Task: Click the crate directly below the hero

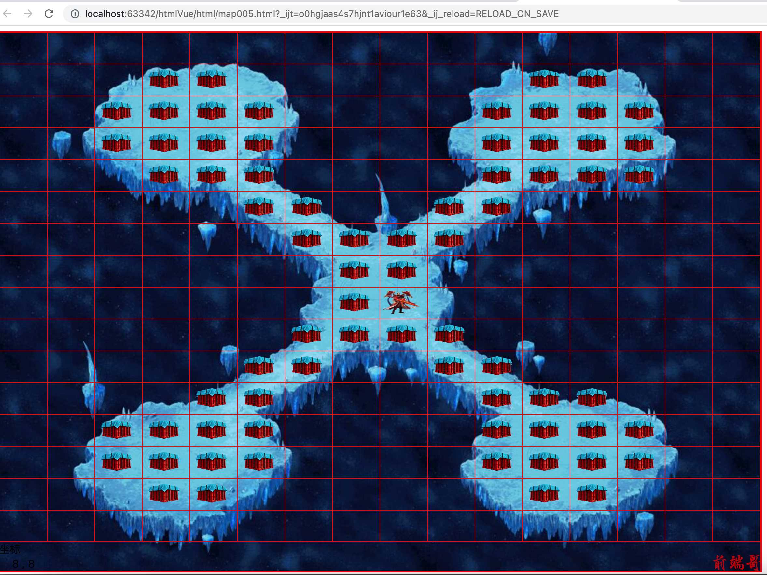Action: coord(401,334)
